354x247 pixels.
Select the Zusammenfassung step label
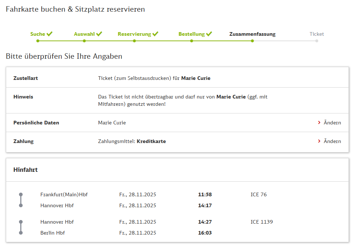[x=252, y=34]
